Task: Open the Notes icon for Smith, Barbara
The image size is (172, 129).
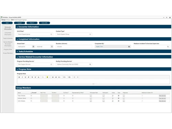Action: pos(112,101)
